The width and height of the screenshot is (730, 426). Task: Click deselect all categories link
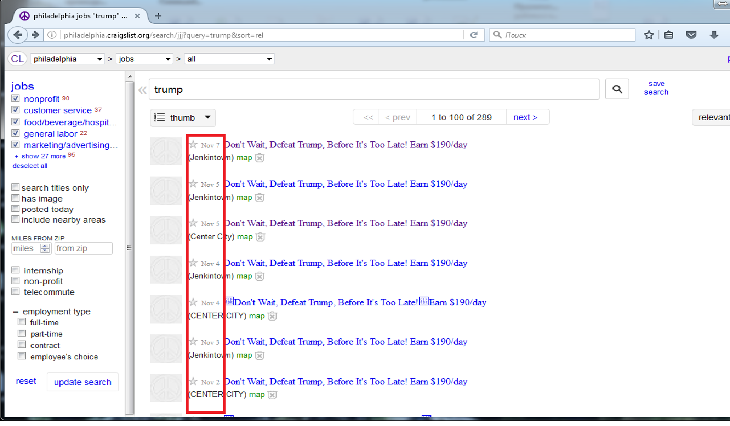(30, 166)
